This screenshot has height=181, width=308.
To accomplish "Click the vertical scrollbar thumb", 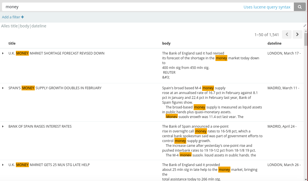I will tap(306, 39).
